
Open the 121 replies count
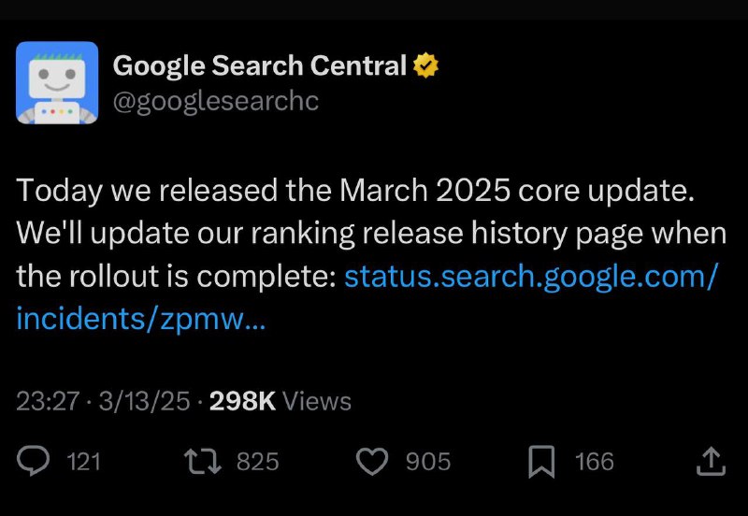84,462
